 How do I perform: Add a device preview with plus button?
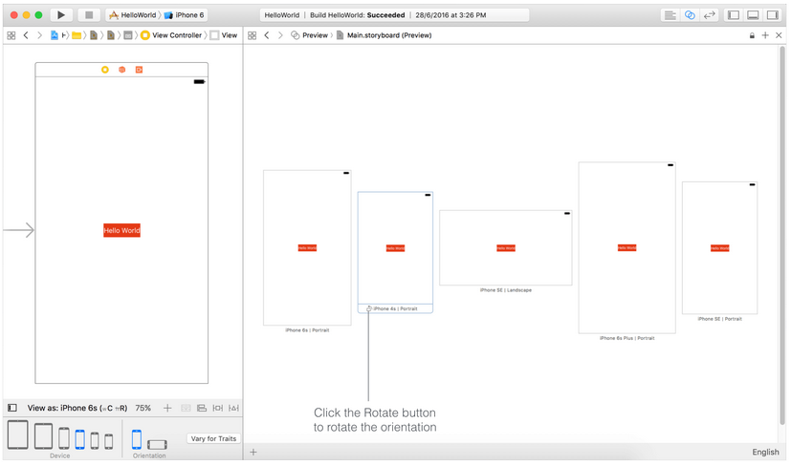(253, 452)
